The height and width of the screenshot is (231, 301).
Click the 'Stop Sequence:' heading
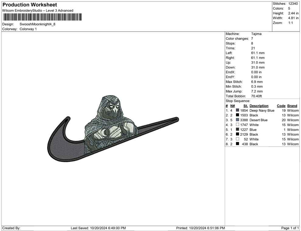click(238, 101)
